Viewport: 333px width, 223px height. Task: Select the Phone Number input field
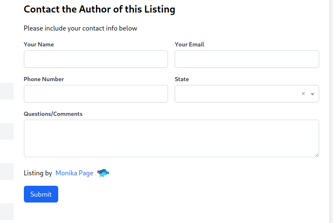coord(96,94)
